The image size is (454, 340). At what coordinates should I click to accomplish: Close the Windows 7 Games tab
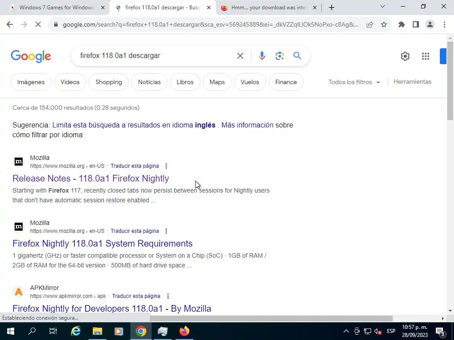(x=103, y=8)
